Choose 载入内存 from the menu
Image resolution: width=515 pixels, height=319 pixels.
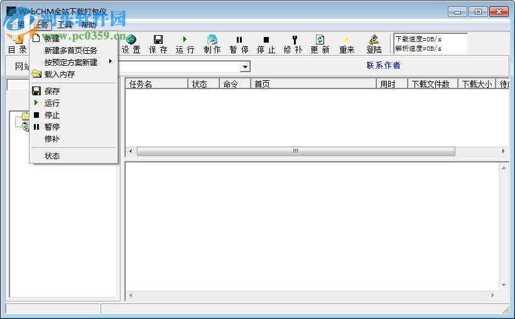[x=73, y=74]
